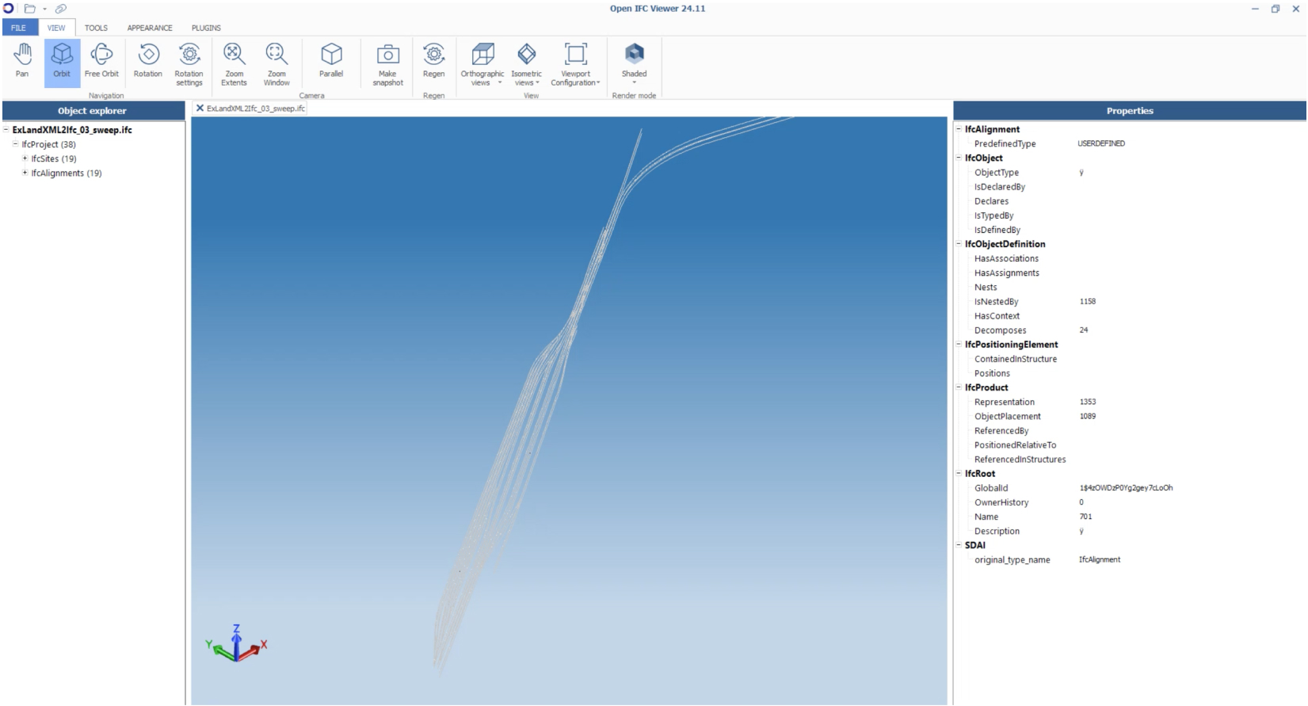The width and height of the screenshot is (1308, 706).
Task: Take a snapshot with Make snapshot
Action: click(387, 63)
